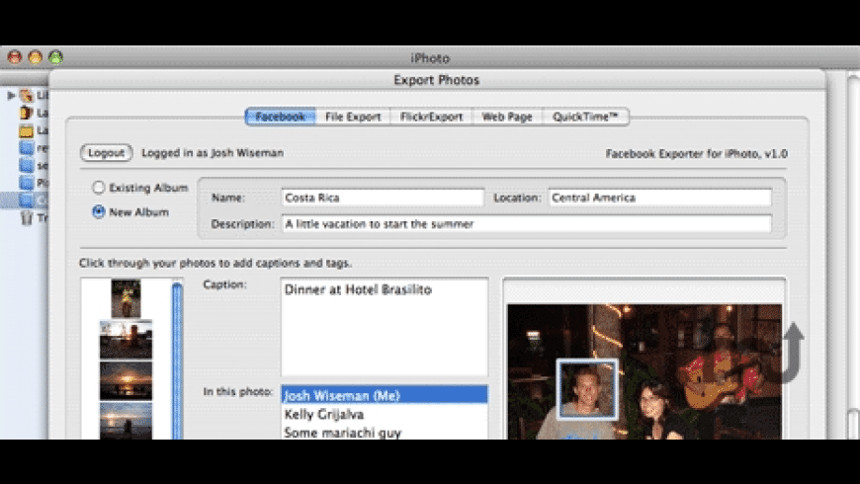Select the yellow folder item in the iPhoto sidebar
The height and width of the screenshot is (484, 860).
coord(26,131)
